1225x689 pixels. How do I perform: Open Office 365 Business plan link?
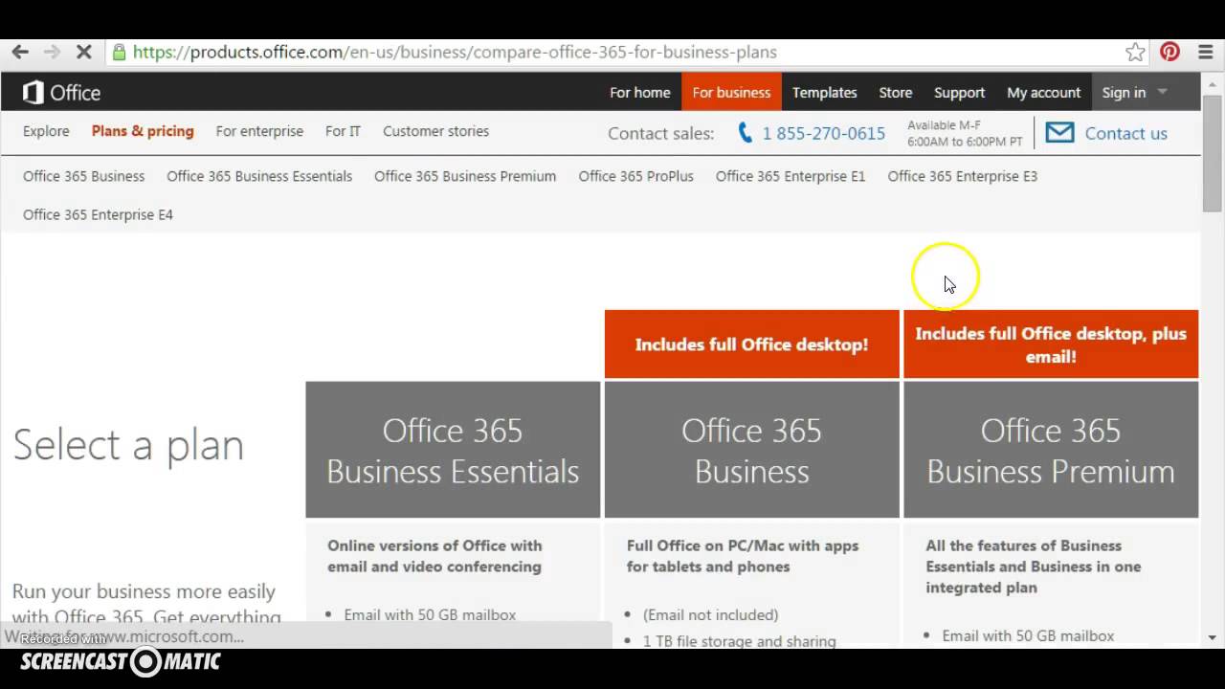83,176
